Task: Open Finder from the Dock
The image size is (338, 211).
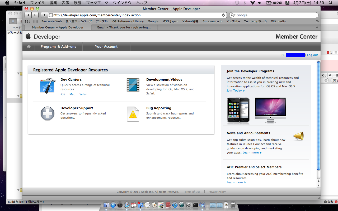Action: (106, 205)
